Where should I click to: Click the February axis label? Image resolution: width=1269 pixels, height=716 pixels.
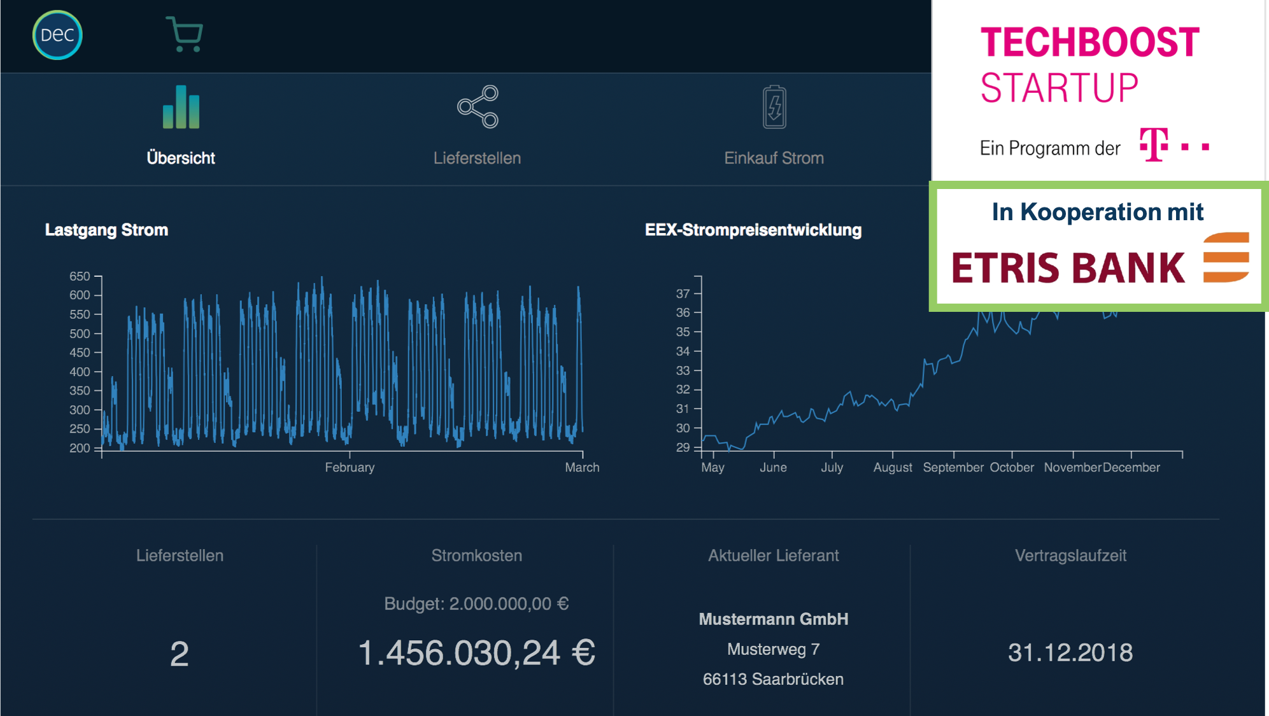pyautogui.click(x=350, y=467)
